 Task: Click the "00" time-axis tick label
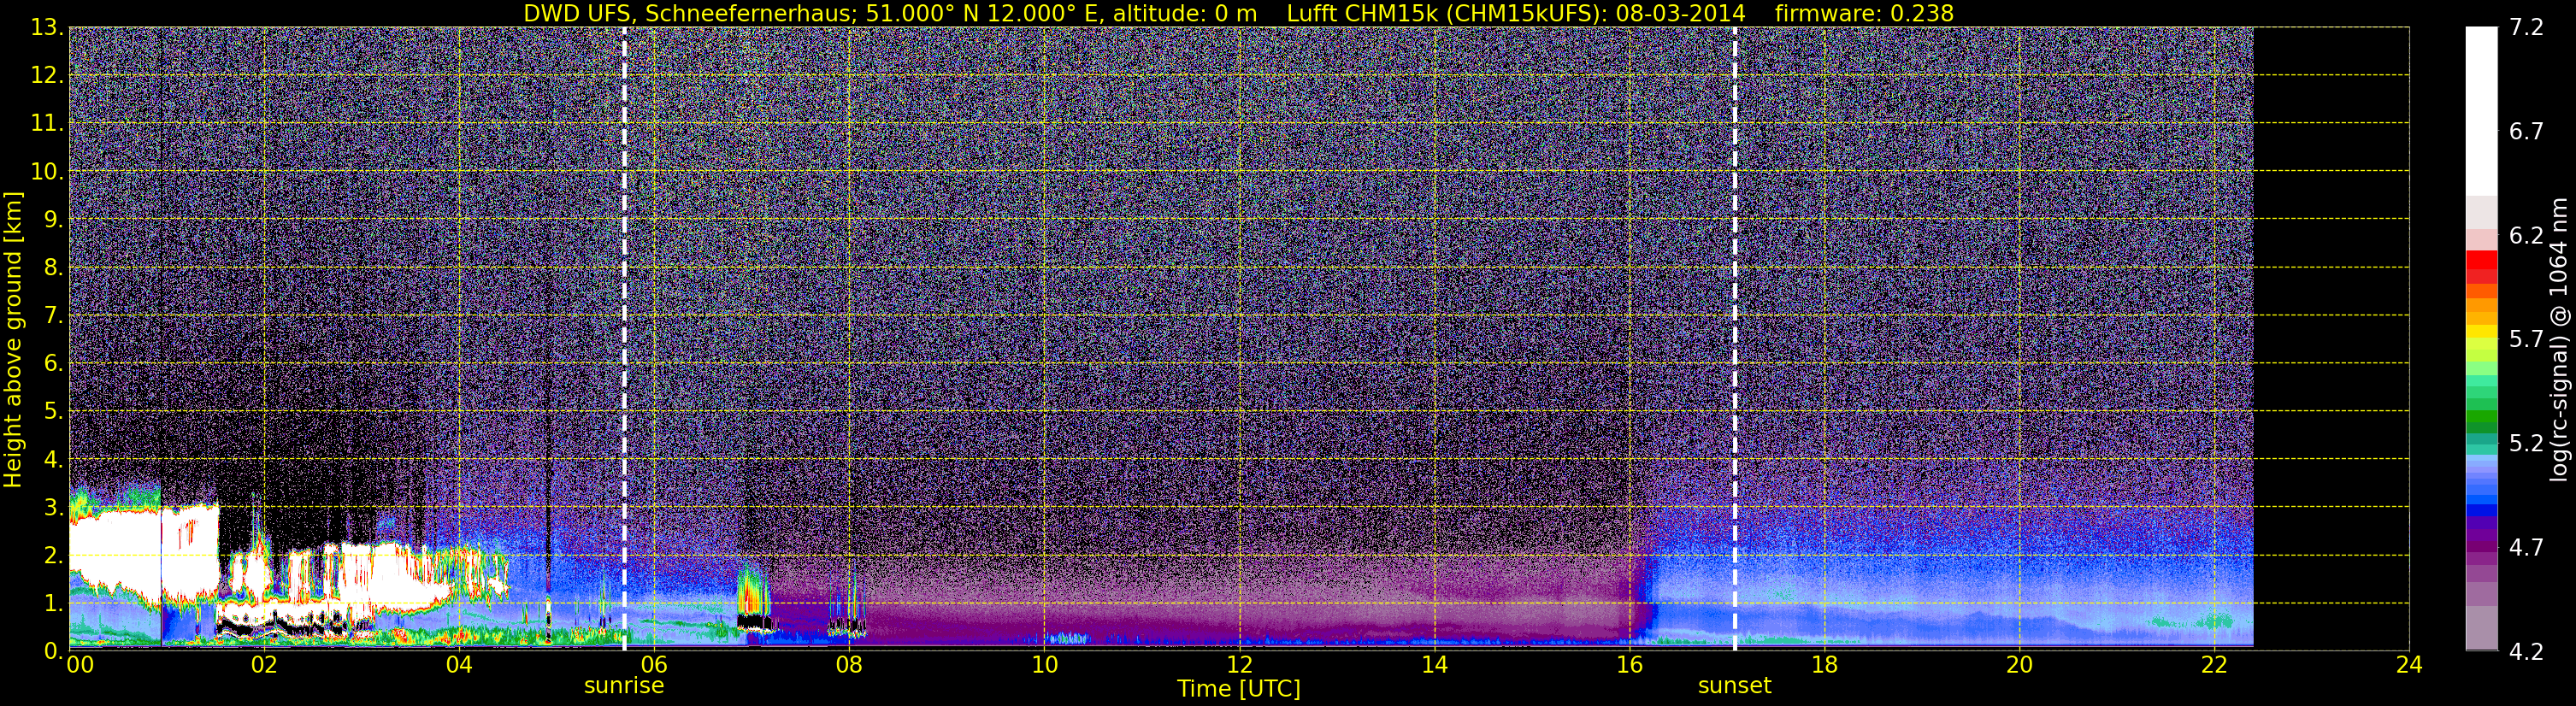80,665
